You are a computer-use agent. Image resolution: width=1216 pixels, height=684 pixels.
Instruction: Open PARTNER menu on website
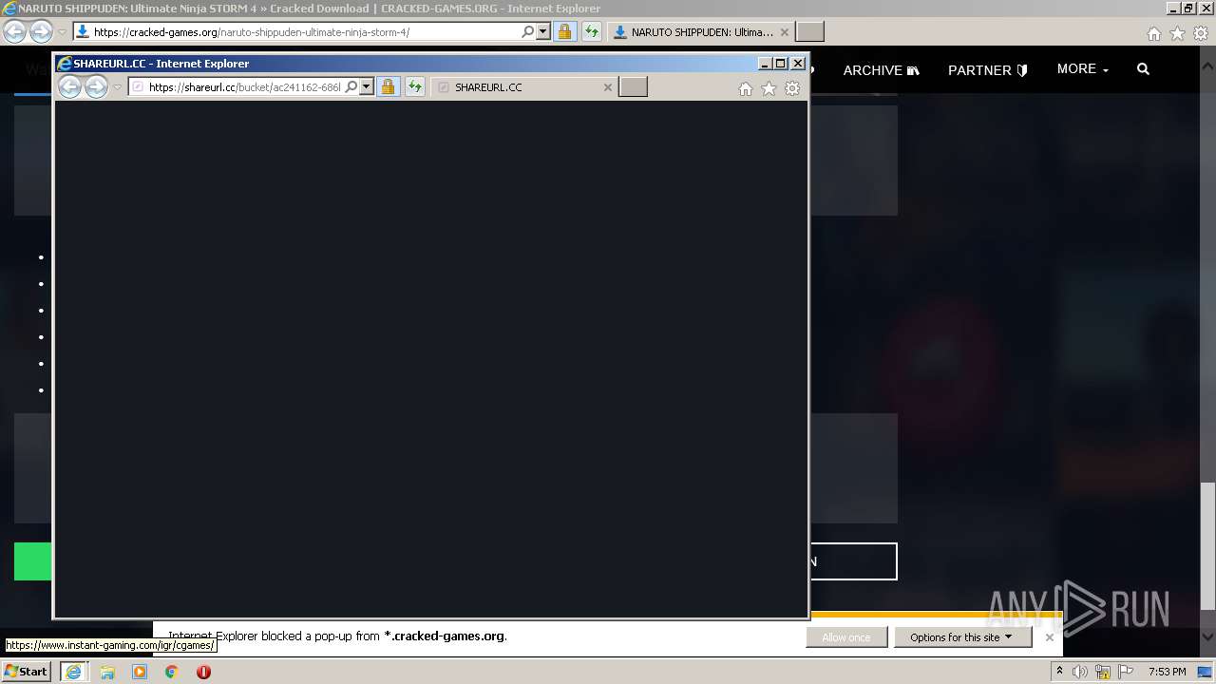[x=988, y=69]
